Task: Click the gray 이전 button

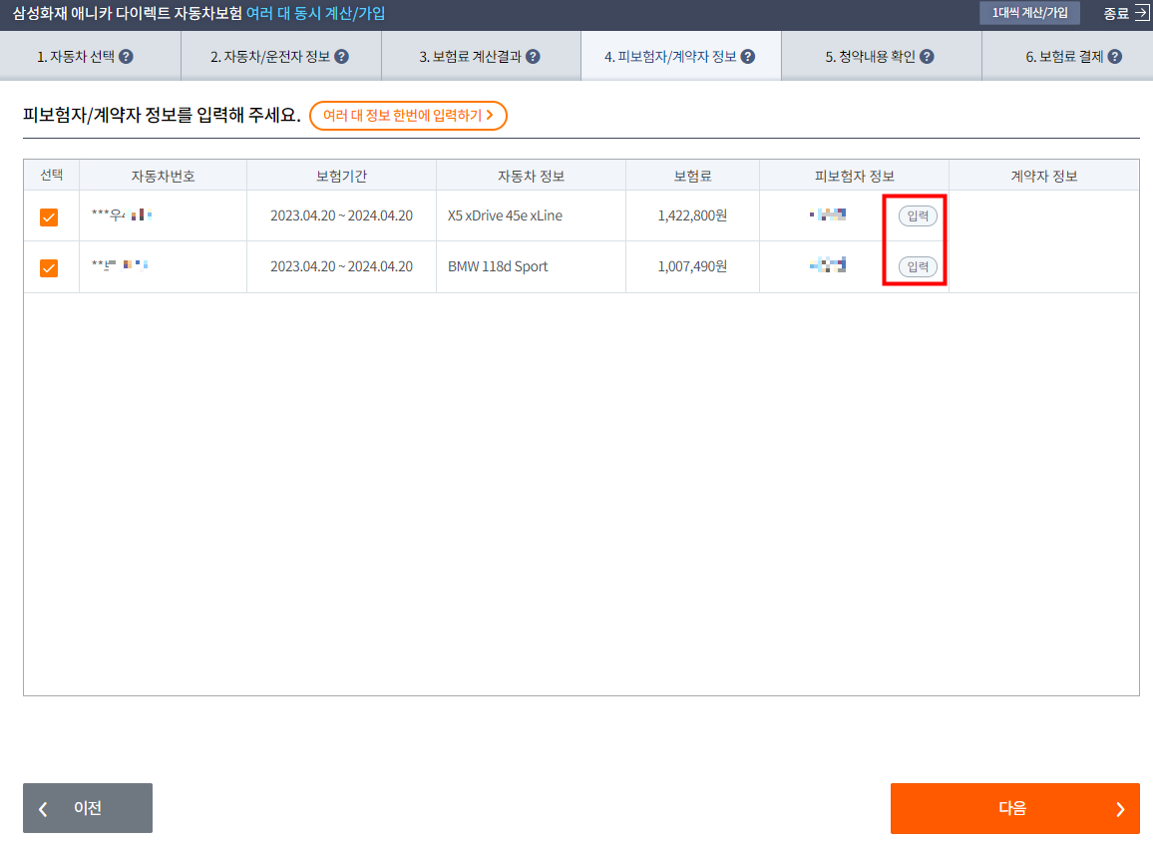Action: [88, 808]
